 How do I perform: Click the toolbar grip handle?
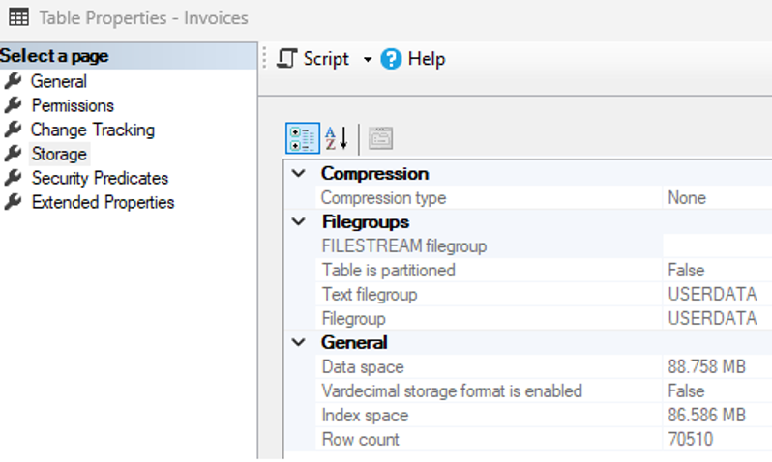click(x=264, y=59)
